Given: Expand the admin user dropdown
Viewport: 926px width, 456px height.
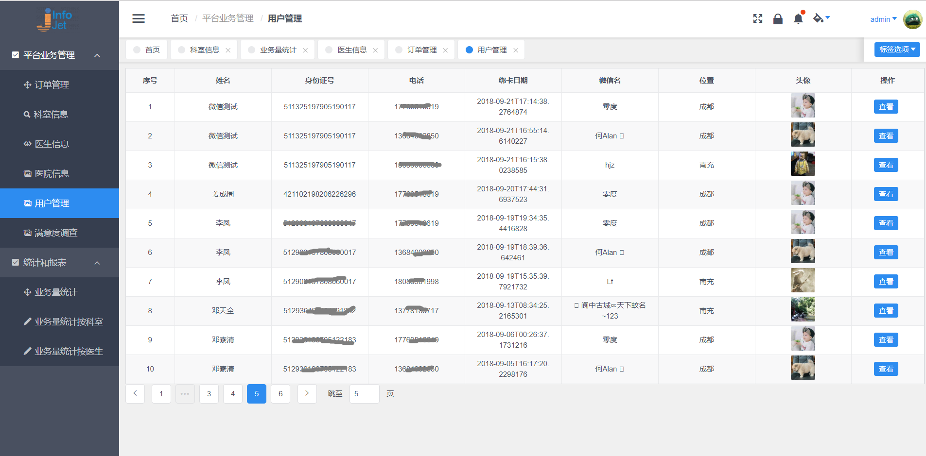Looking at the screenshot, I should pyautogui.click(x=883, y=19).
